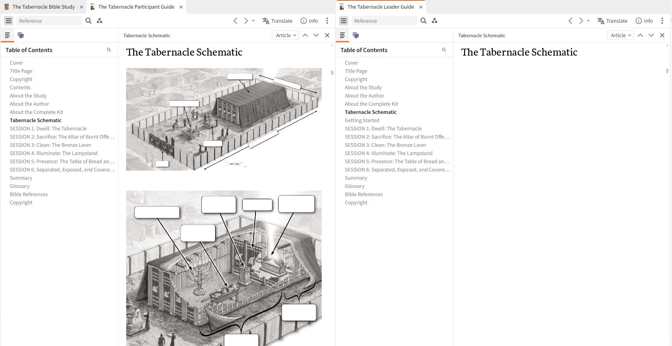Close The Tabernacle Leader Guide tab
This screenshot has height=346, width=672.
[x=421, y=7]
